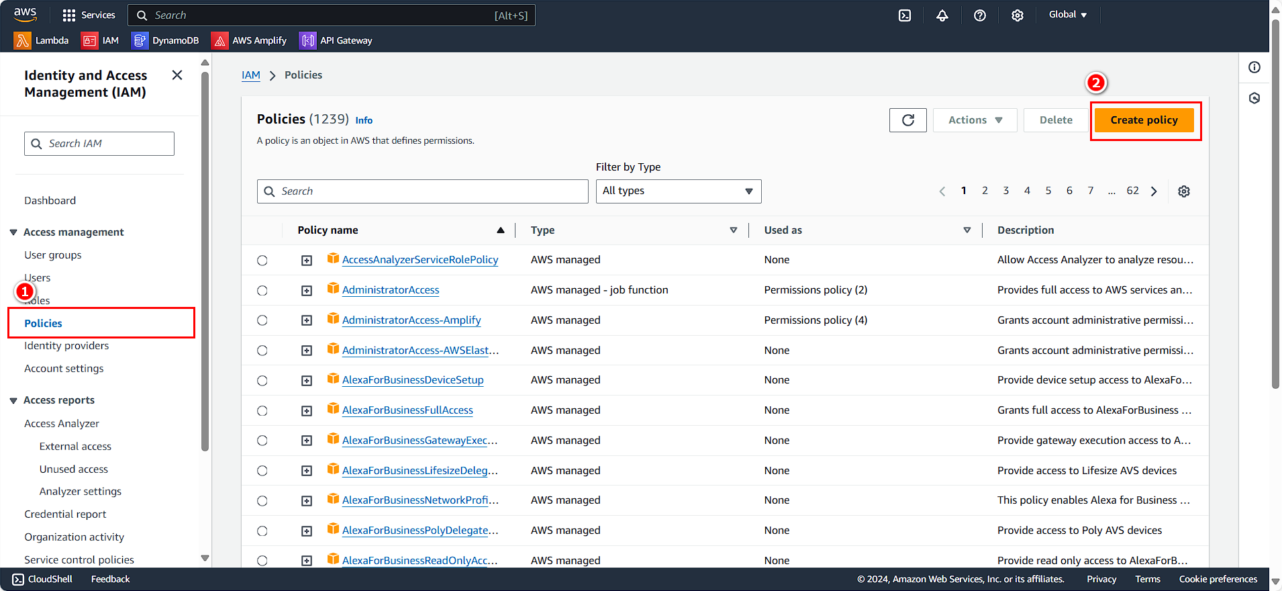Viewport: 1282px width, 591px height.
Task: Expand the AlexaForBusinessFullAccess row
Action: click(307, 411)
